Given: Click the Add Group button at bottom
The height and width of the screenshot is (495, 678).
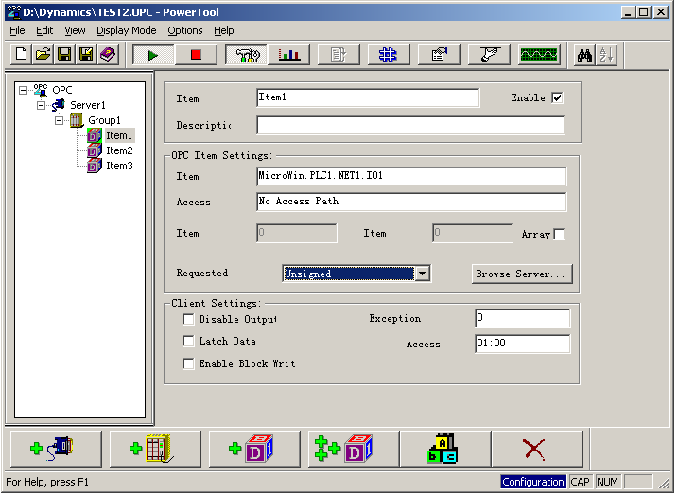Looking at the screenshot, I should pyautogui.click(x=154, y=449).
